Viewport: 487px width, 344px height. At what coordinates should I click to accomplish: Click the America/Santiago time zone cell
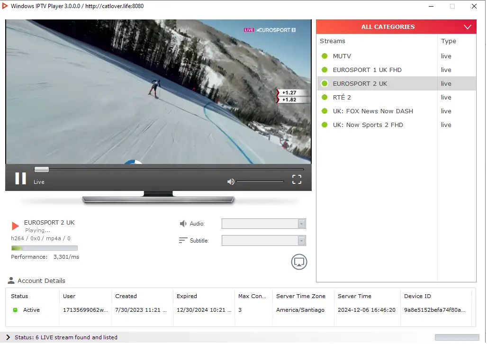point(300,310)
